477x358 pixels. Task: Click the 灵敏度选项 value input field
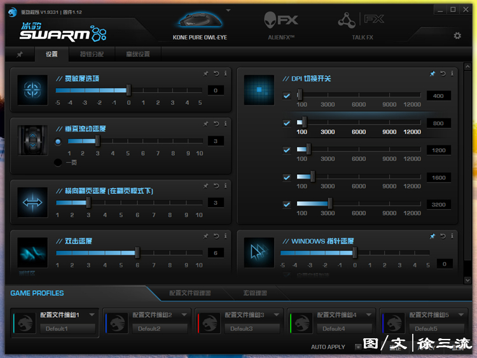point(216,91)
